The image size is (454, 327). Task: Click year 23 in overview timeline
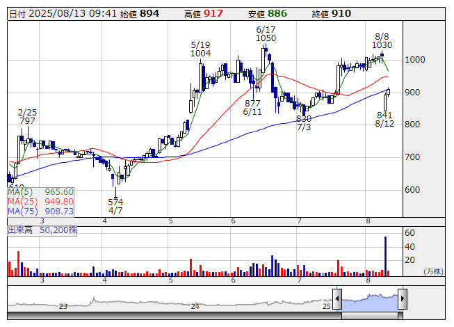pos(63,306)
